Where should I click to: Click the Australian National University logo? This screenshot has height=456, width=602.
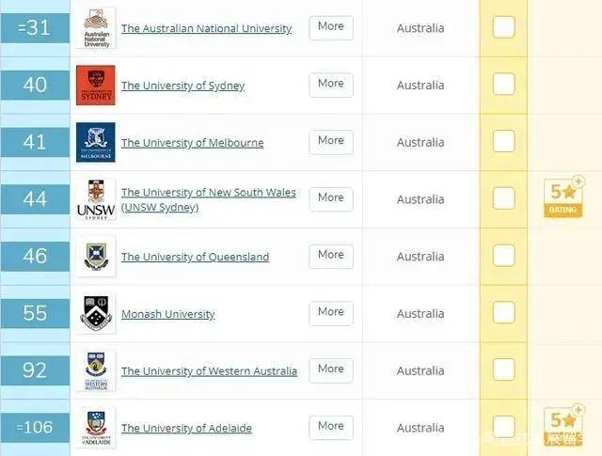96,28
